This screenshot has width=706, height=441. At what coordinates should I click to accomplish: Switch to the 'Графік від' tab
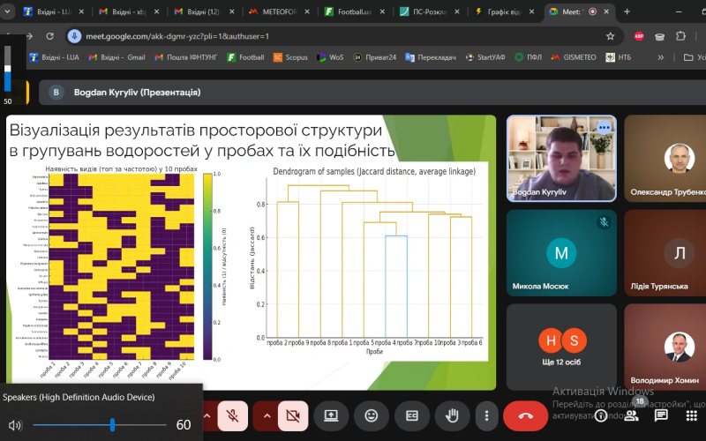coord(504,11)
